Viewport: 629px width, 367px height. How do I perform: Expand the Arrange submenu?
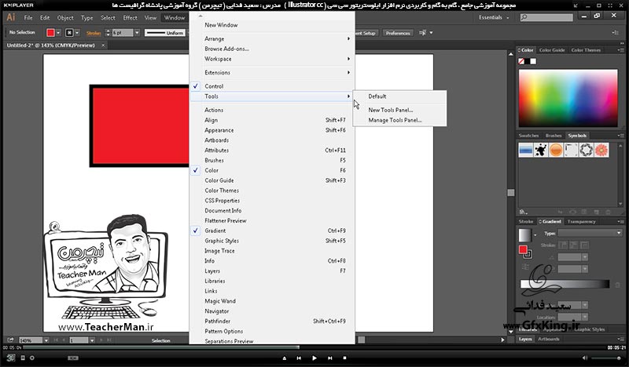pyautogui.click(x=272, y=39)
